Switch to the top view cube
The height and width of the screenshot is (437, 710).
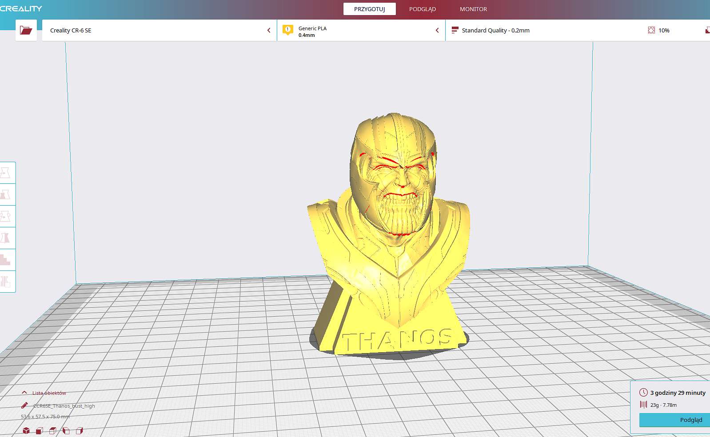pos(53,431)
